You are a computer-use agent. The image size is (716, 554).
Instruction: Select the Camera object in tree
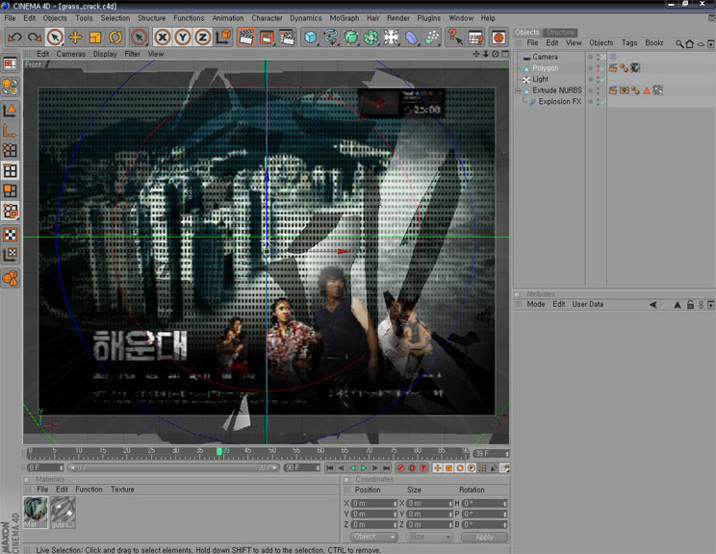546,57
